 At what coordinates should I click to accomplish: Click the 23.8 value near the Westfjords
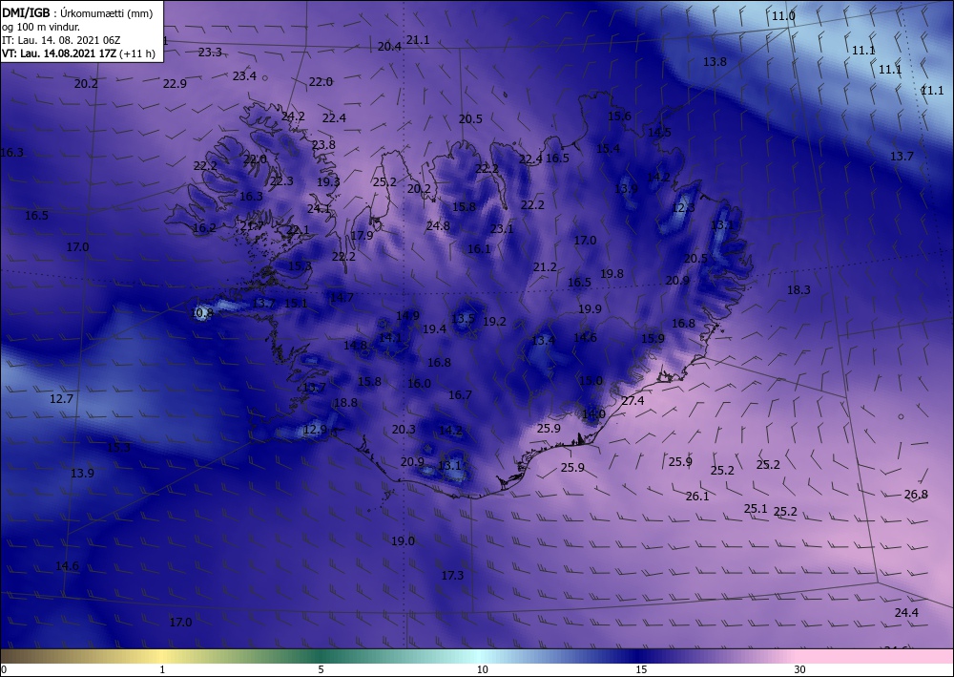pyautogui.click(x=323, y=145)
